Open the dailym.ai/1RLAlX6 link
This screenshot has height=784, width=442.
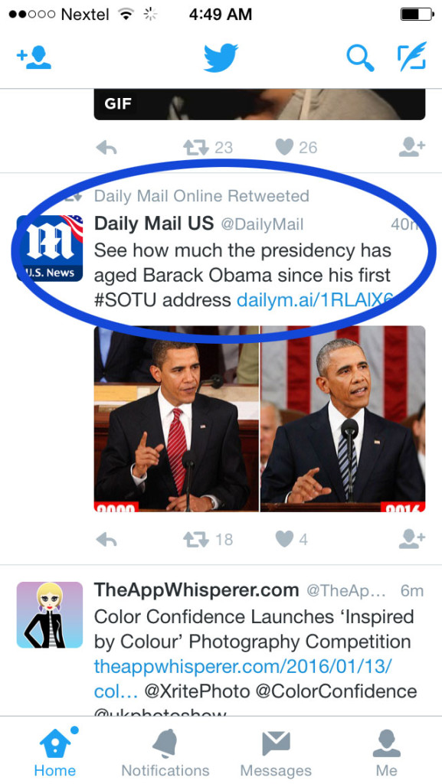(315, 300)
